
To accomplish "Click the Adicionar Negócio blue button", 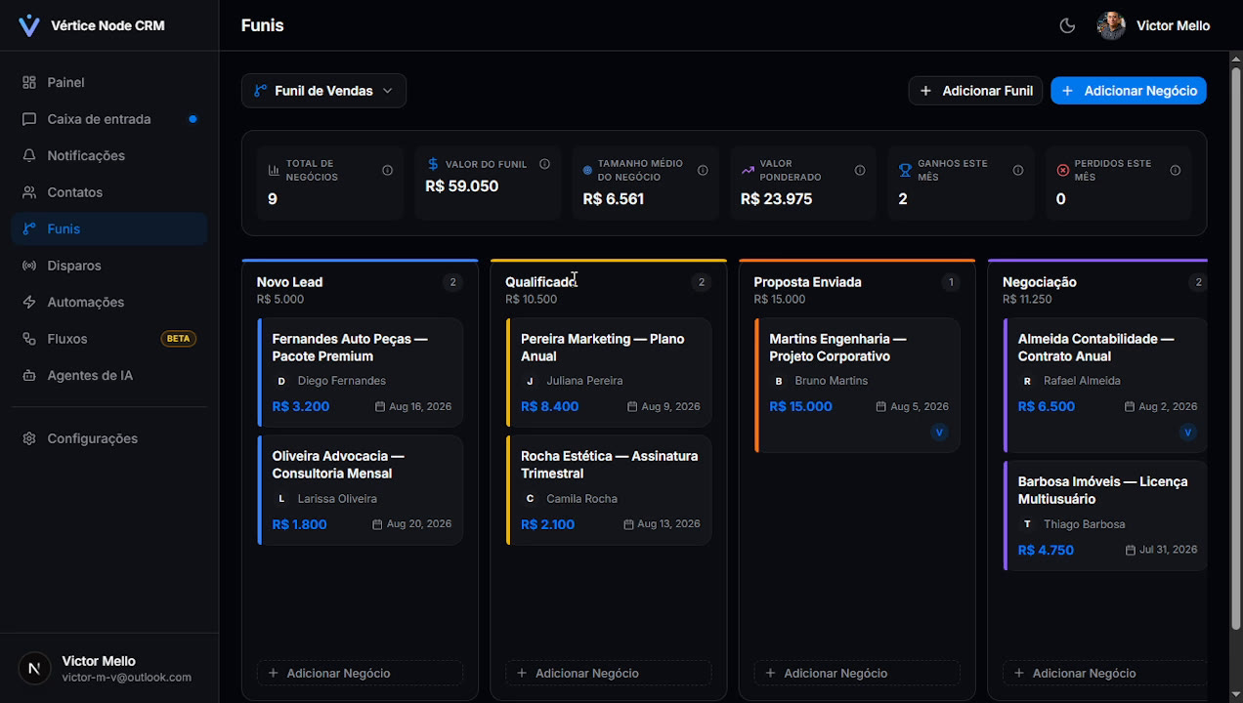I will pos(1129,91).
